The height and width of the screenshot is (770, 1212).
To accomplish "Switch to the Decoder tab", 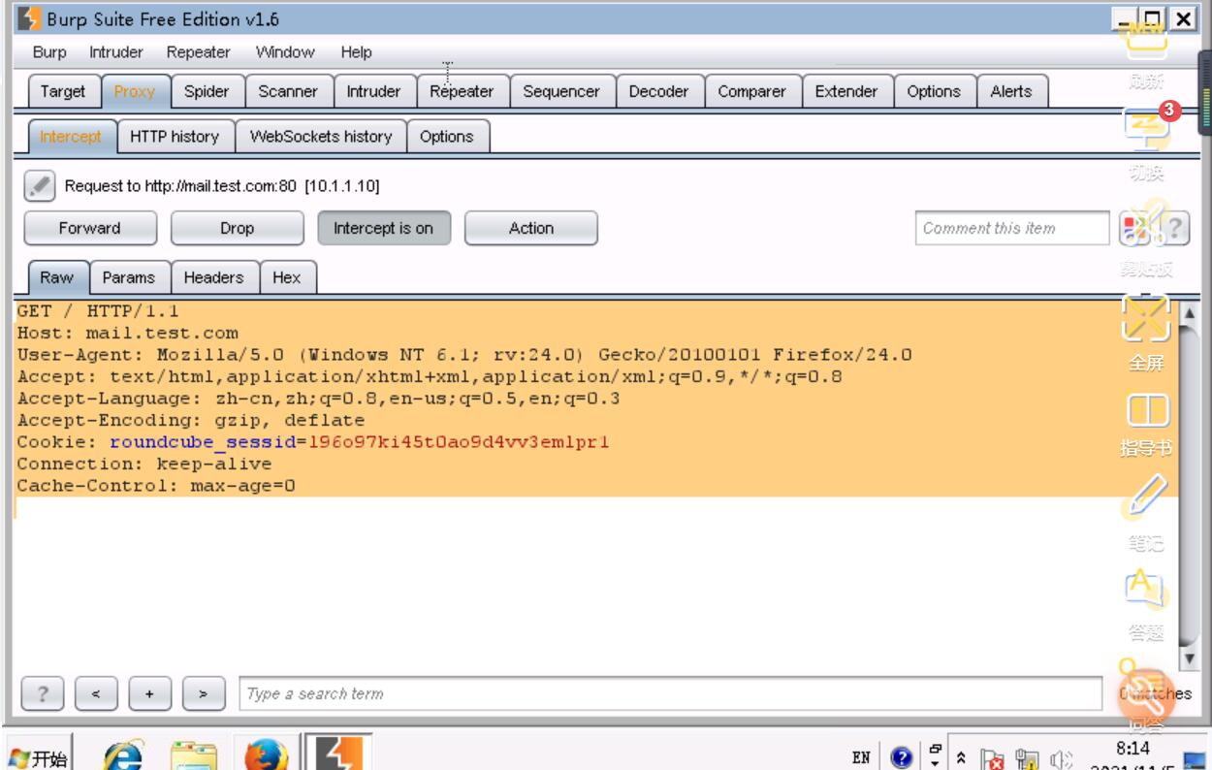I will (659, 92).
